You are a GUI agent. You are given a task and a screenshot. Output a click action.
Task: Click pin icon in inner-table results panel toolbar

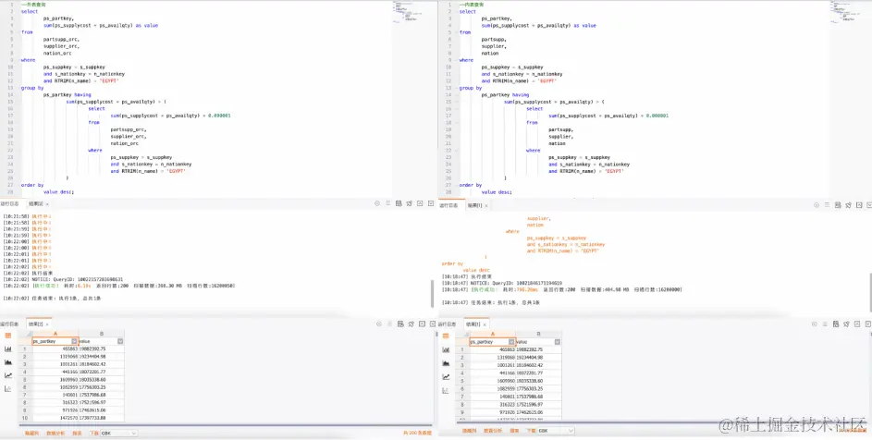[847, 324]
